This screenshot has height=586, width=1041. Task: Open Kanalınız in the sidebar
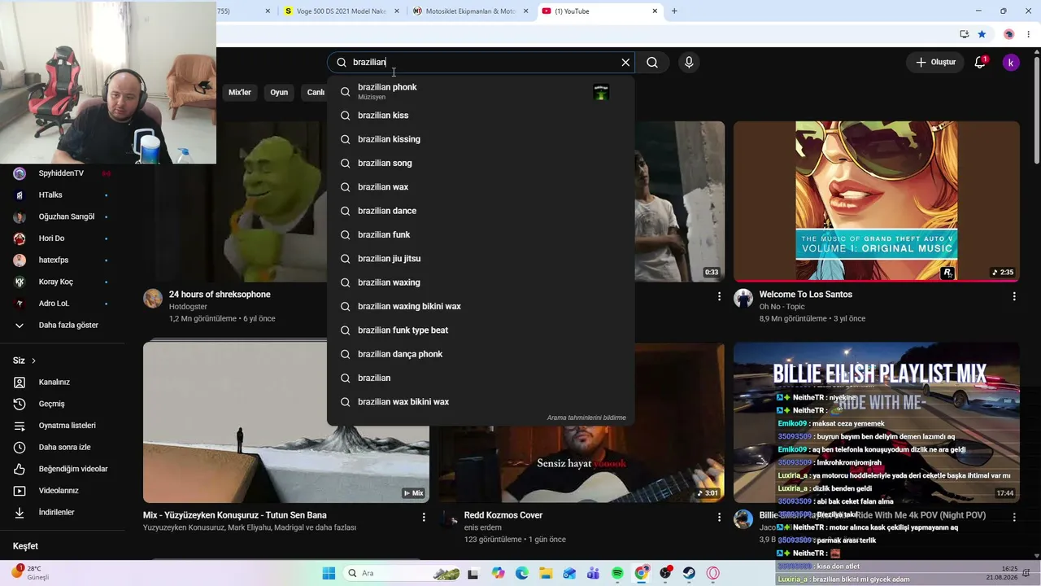63,383
